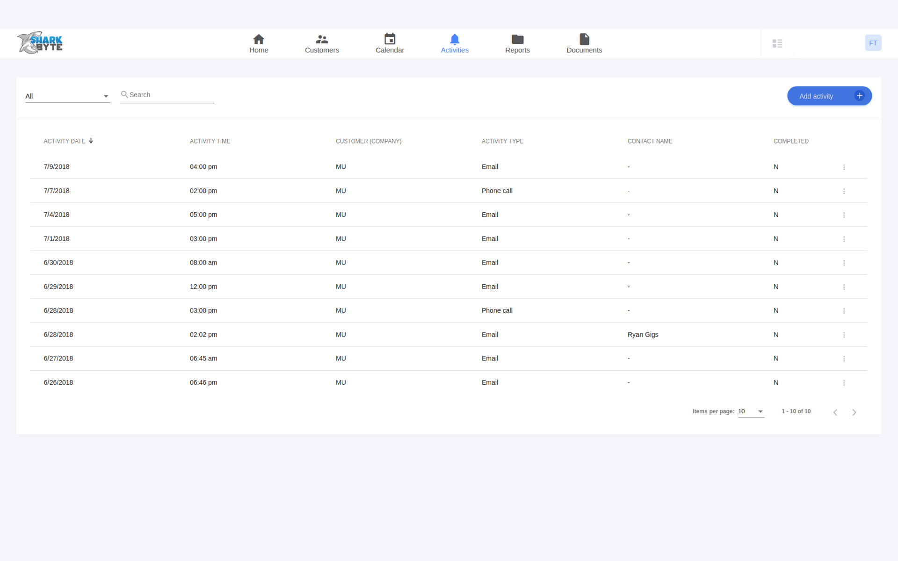Open row menu for 6/27/2018 activity
The width and height of the screenshot is (898, 561).
pos(844,359)
